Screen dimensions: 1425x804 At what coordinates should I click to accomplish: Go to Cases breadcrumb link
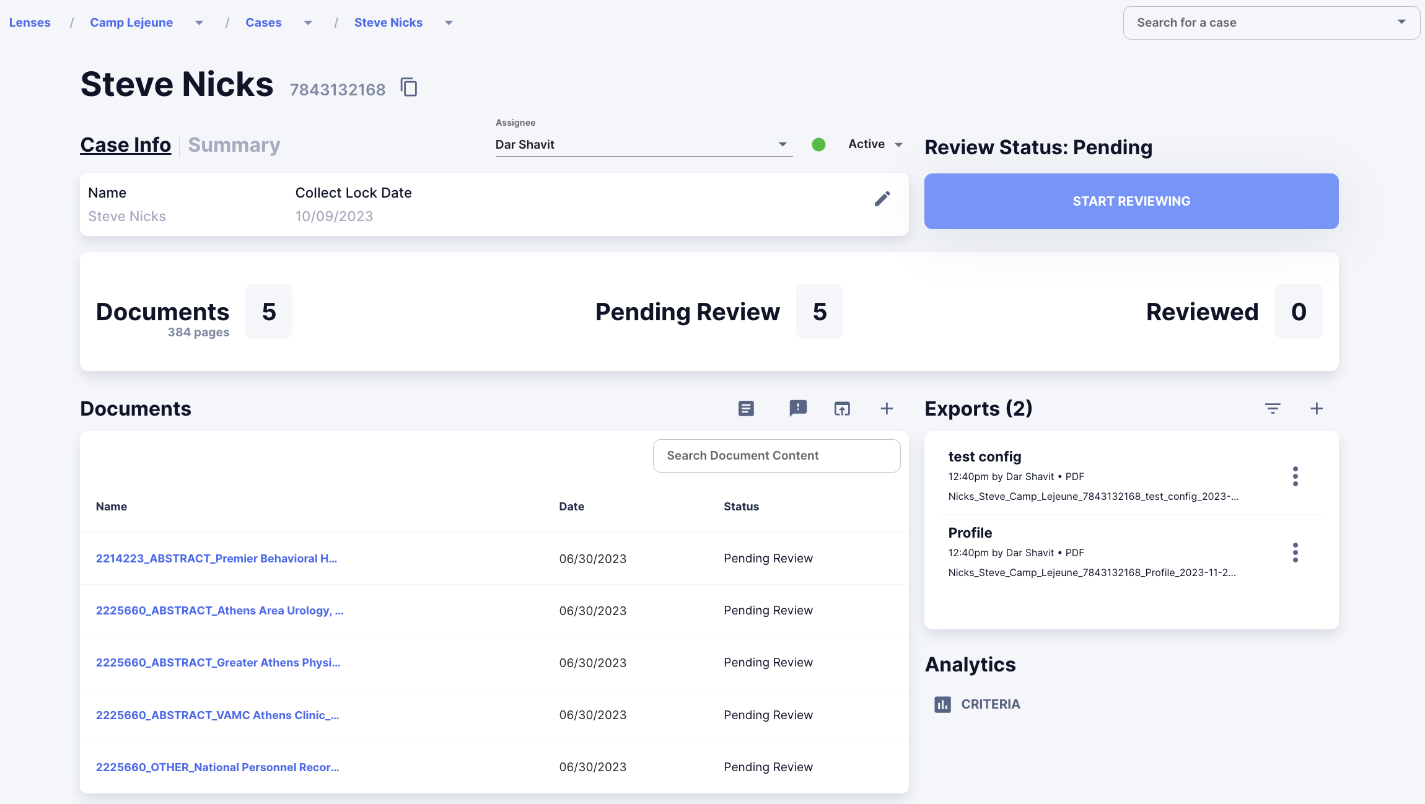point(263,22)
